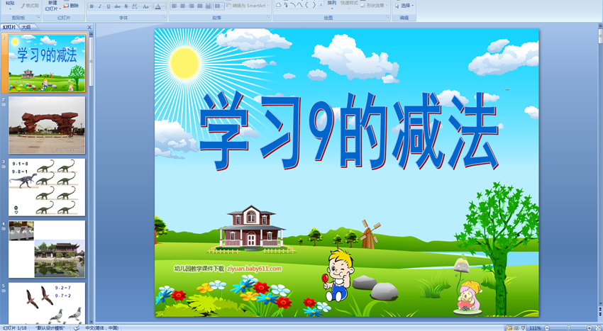Align text right
The height and width of the screenshot is (331, 603).
pos(191,6)
